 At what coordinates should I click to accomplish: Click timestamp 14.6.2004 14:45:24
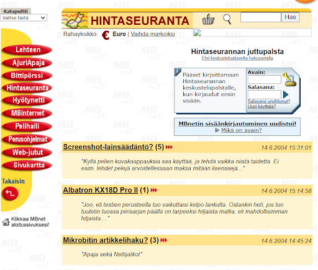[x=286, y=241]
